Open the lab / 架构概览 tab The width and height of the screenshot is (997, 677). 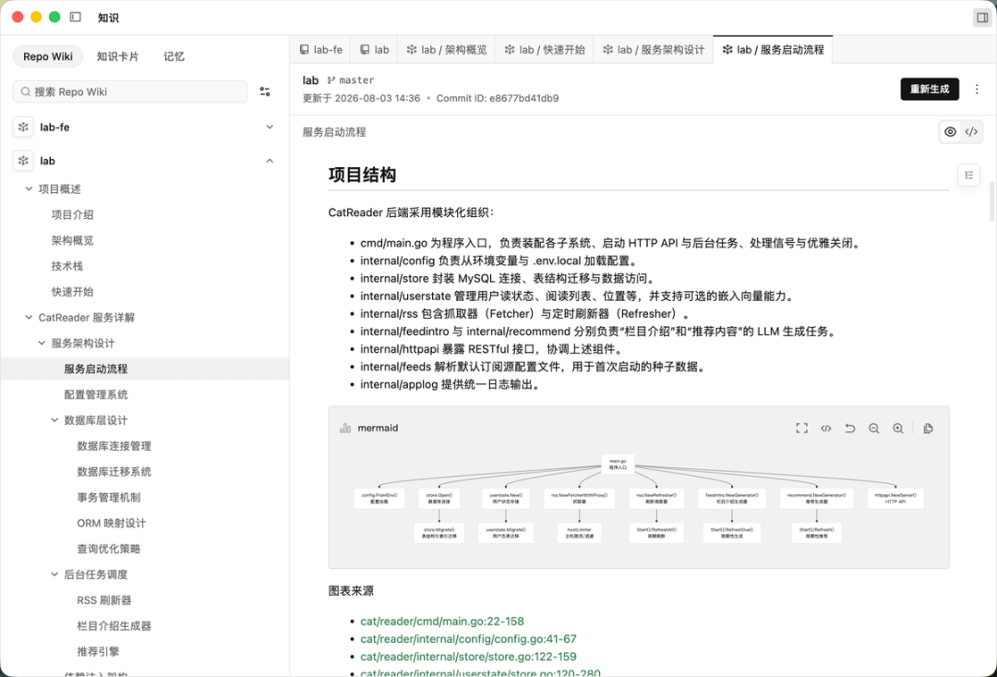[x=447, y=50]
